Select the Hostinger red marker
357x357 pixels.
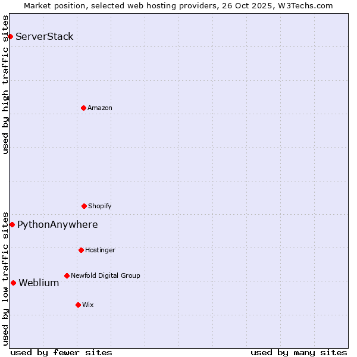pos(81,250)
